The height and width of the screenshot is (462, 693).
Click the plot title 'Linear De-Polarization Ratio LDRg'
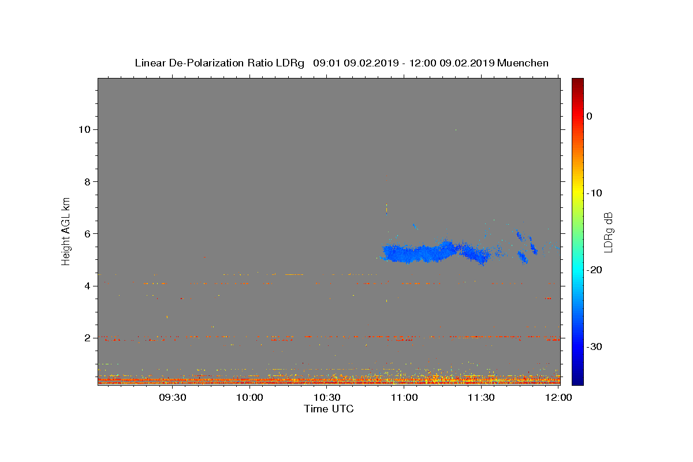coord(219,63)
